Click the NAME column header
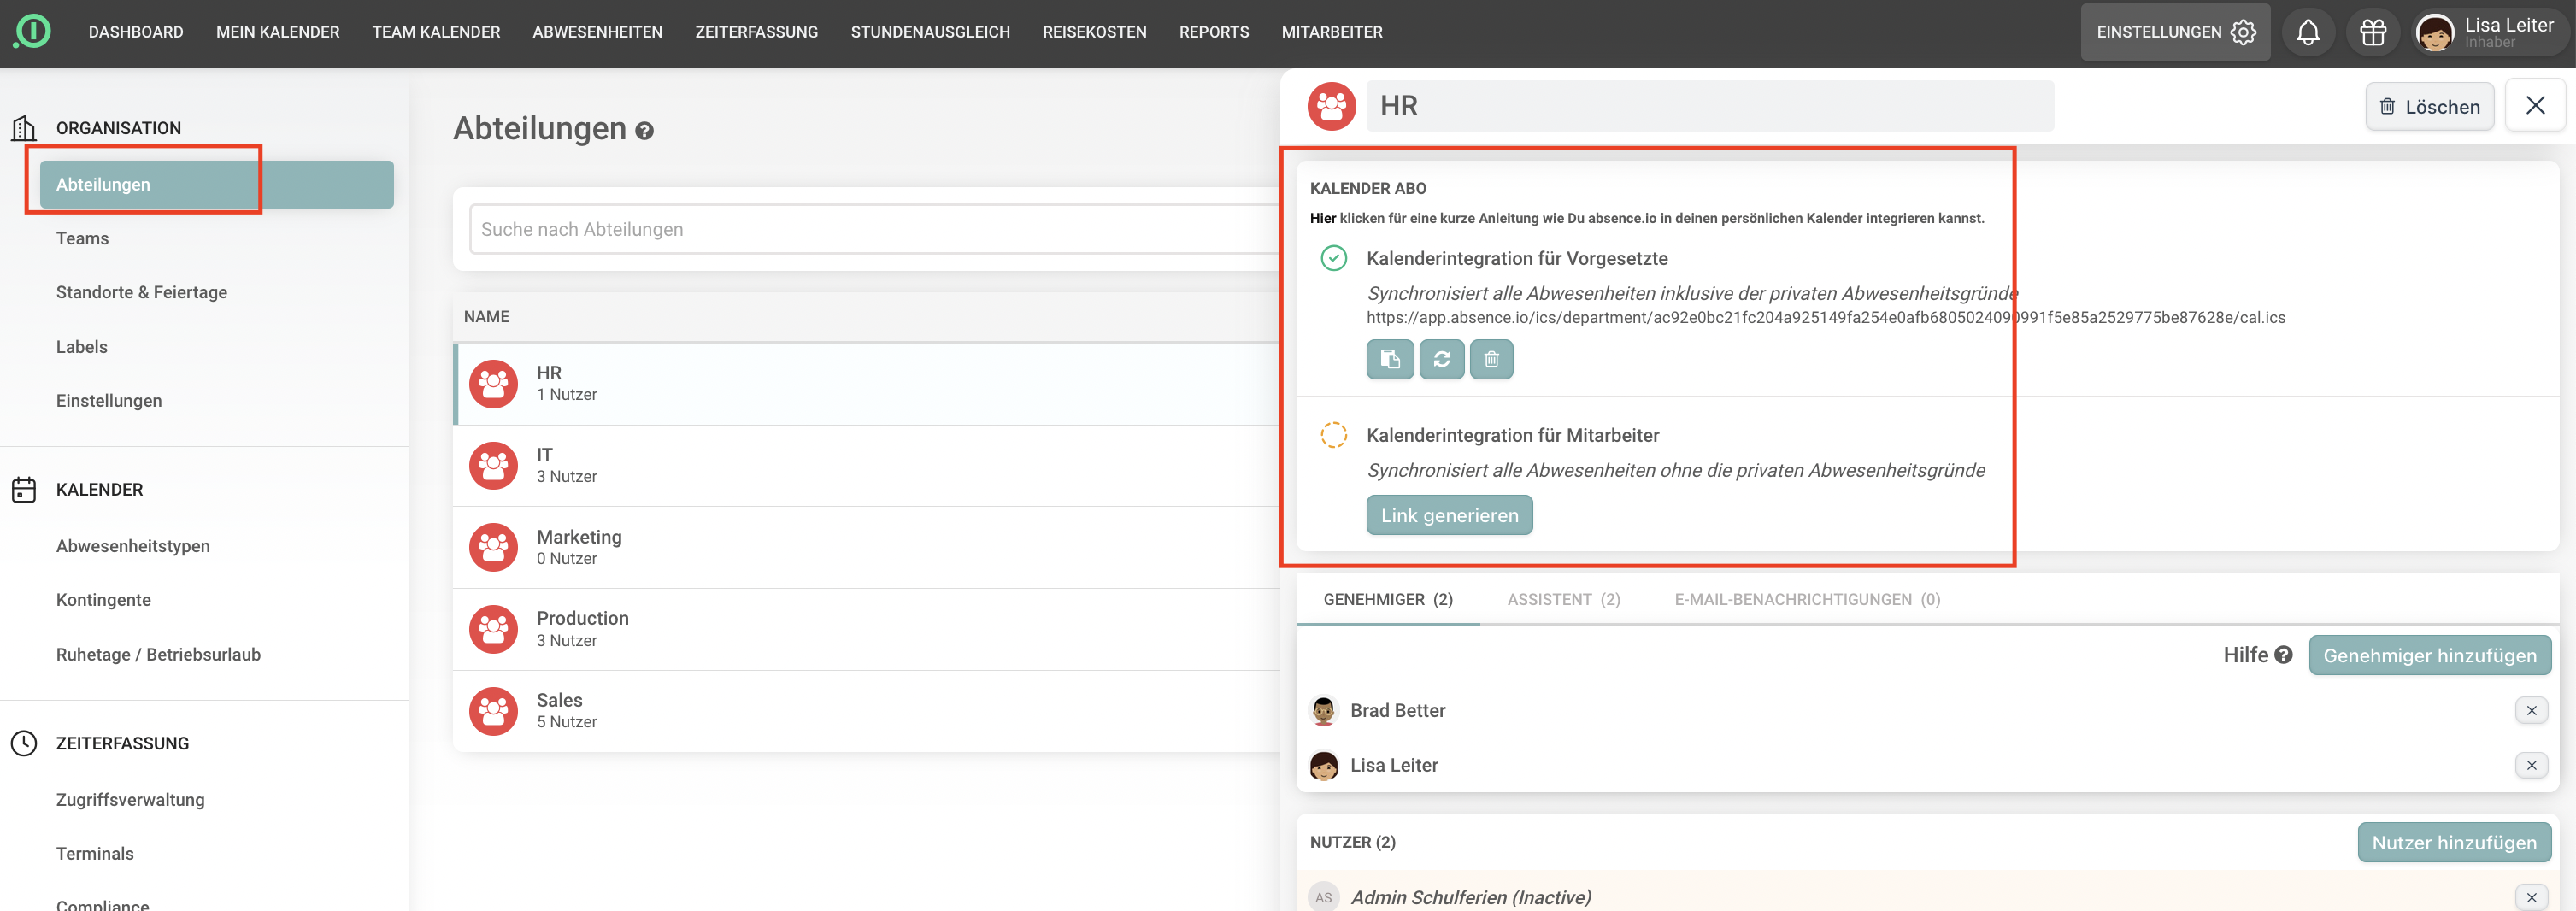The width and height of the screenshot is (2576, 911). click(487, 317)
